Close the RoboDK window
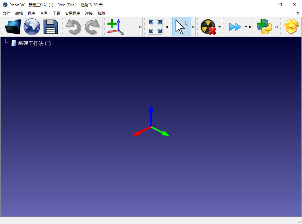 tap(295, 5)
